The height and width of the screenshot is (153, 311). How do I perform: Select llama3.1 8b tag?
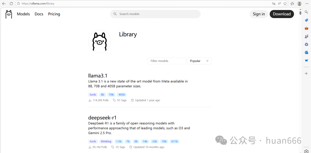coord(103,95)
